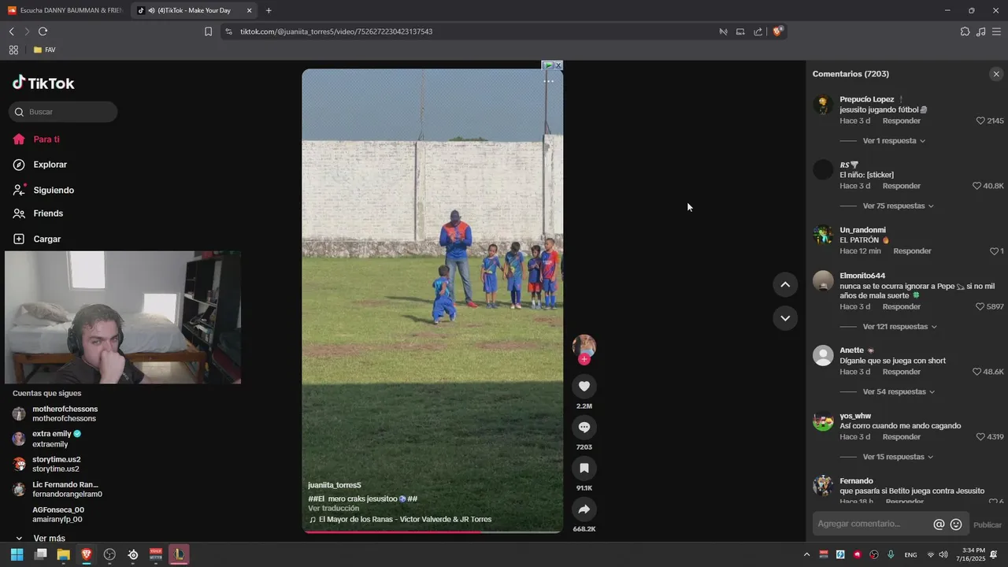
Task: Click Ver traducción under the caption
Action: tap(333, 509)
